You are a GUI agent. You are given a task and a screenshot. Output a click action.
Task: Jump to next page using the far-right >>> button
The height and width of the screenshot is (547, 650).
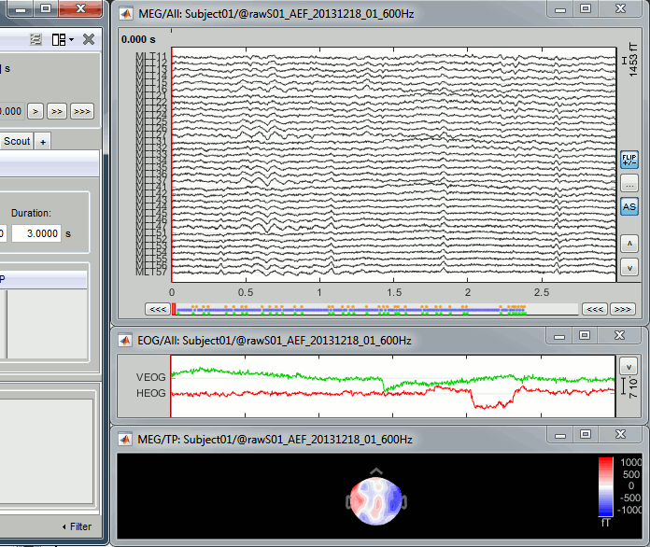(x=622, y=309)
